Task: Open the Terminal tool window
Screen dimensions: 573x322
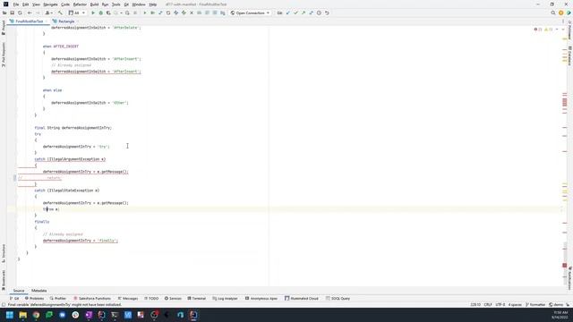Action: click(x=197, y=298)
